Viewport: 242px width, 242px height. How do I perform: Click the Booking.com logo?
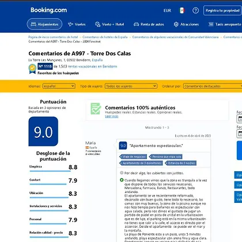pyautogui.click(x=48, y=10)
